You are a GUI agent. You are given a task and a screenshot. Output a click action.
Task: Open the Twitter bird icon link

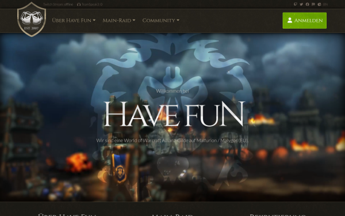tap(301, 4)
